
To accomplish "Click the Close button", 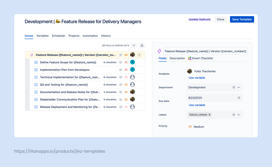I will [220, 19].
